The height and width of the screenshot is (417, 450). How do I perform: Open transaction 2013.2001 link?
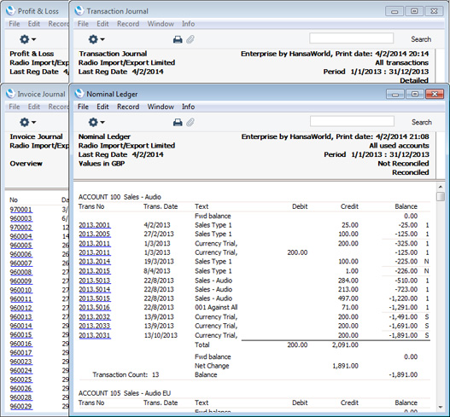pos(95,225)
